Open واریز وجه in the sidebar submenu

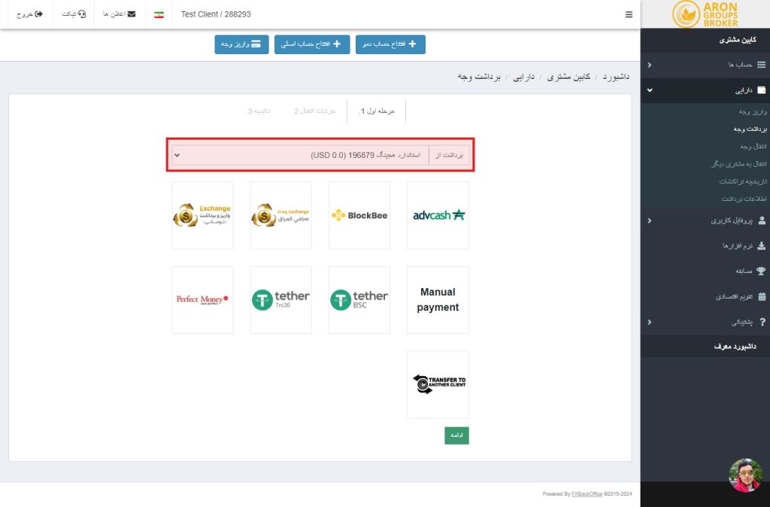coord(752,112)
